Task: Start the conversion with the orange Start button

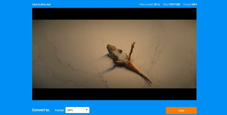Action: (181, 111)
